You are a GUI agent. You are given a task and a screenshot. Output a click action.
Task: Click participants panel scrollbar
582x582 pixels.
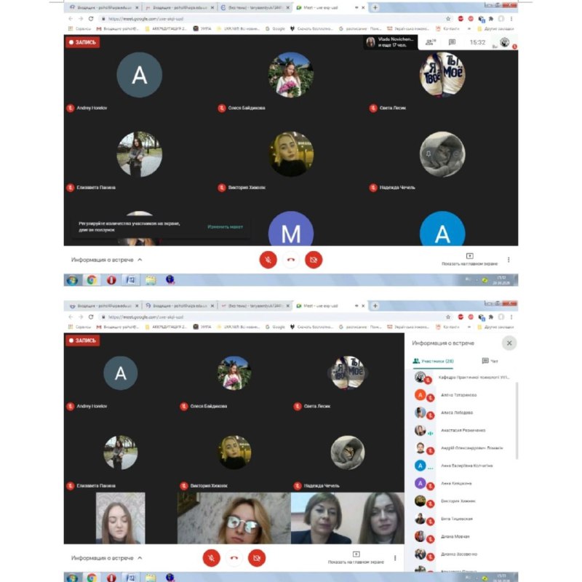tap(517, 421)
